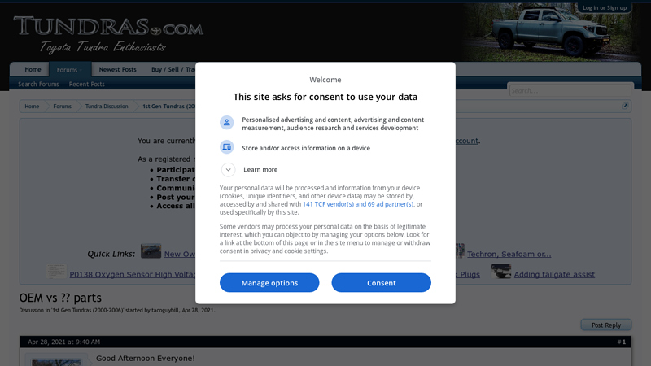Go to the Newest Posts tab
The height and width of the screenshot is (366, 651).
pos(118,70)
